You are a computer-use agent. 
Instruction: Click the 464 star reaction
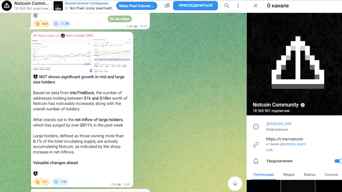tap(42, 24)
